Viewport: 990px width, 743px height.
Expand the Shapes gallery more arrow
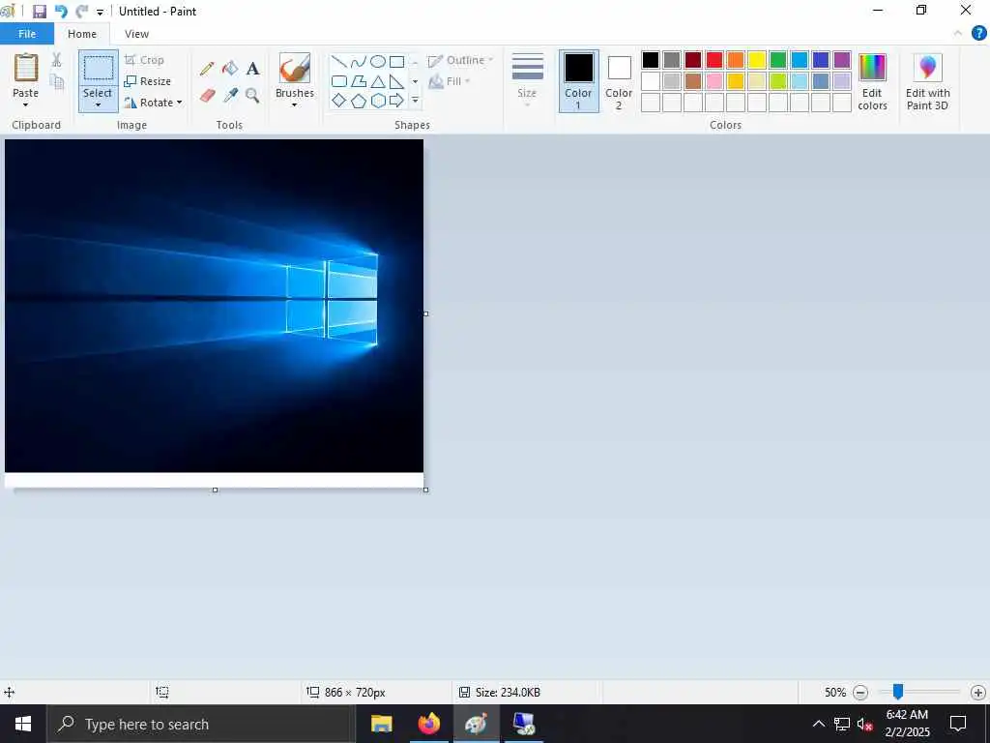tap(415, 101)
